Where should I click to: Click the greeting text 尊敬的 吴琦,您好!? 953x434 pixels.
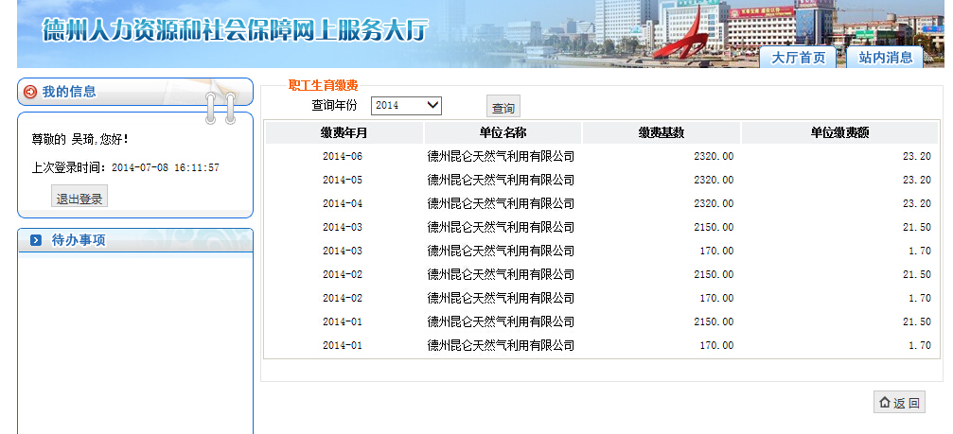tap(79, 139)
